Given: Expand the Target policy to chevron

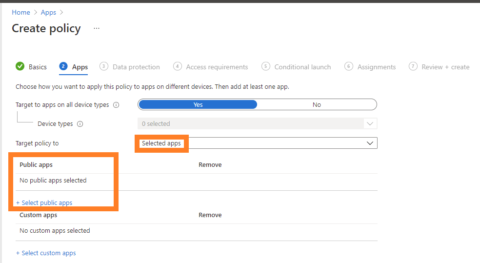Looking at the screenshot, I should point(370,143).
